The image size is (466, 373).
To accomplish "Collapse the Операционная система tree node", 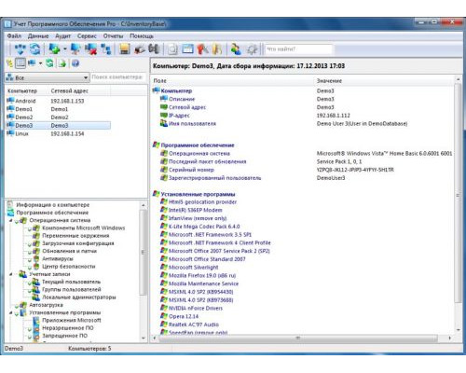I will click(11, 220).
